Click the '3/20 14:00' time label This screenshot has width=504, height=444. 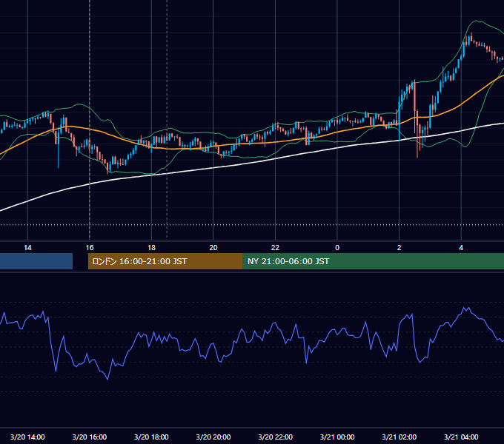(27, 437)
